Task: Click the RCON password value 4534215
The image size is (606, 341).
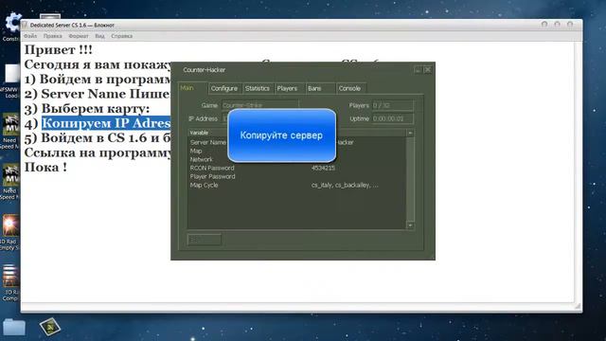Action: tap(324, 168)
